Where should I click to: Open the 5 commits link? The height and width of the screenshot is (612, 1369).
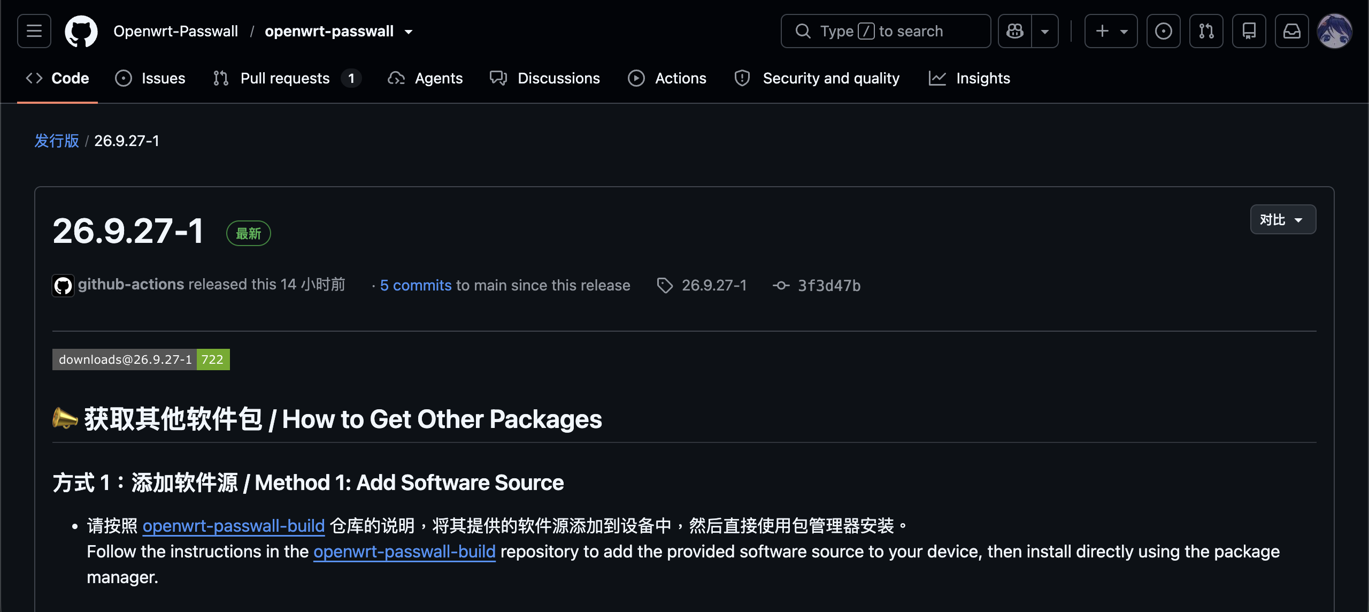pos(416,285)
